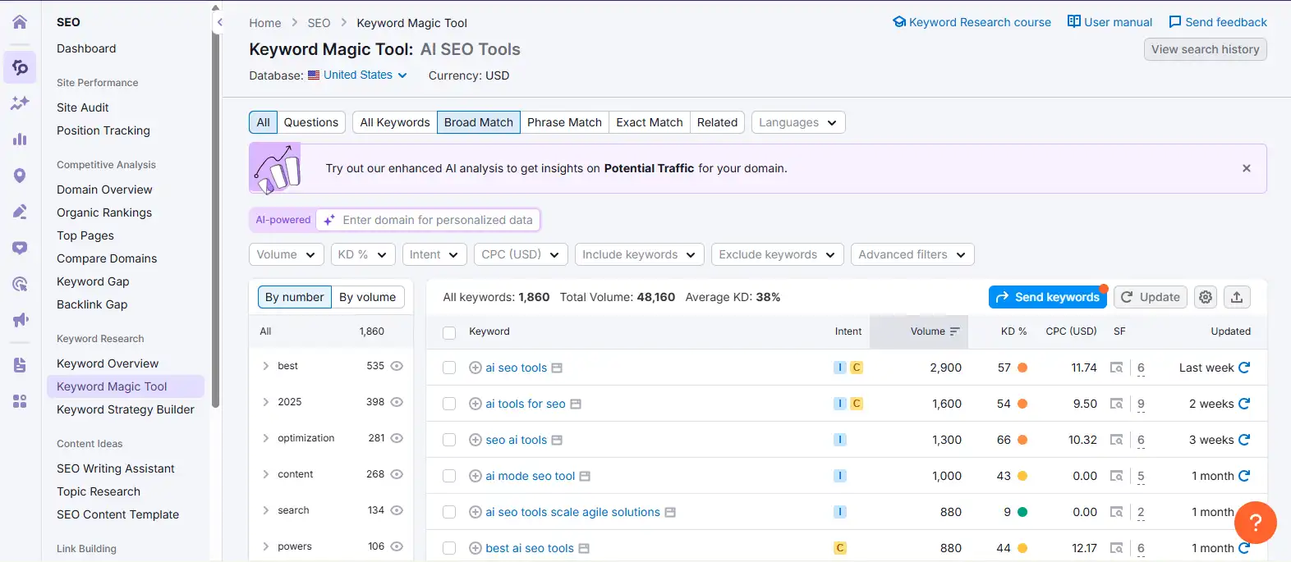This screenshot has height=562, width=1291.
Task: Change the United States database dropdown
Action: [358, 75]
